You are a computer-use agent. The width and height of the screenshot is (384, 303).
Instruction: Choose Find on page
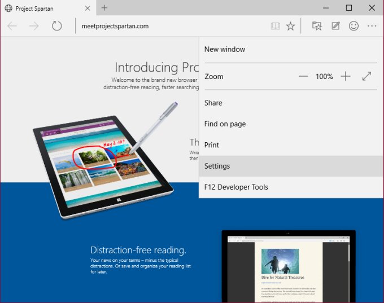pyautogui.click(x=291, y=124)
